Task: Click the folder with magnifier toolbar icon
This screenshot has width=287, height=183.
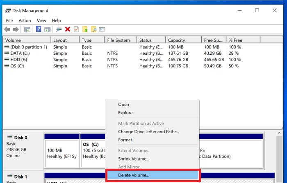Action: [x=94, y=29]
